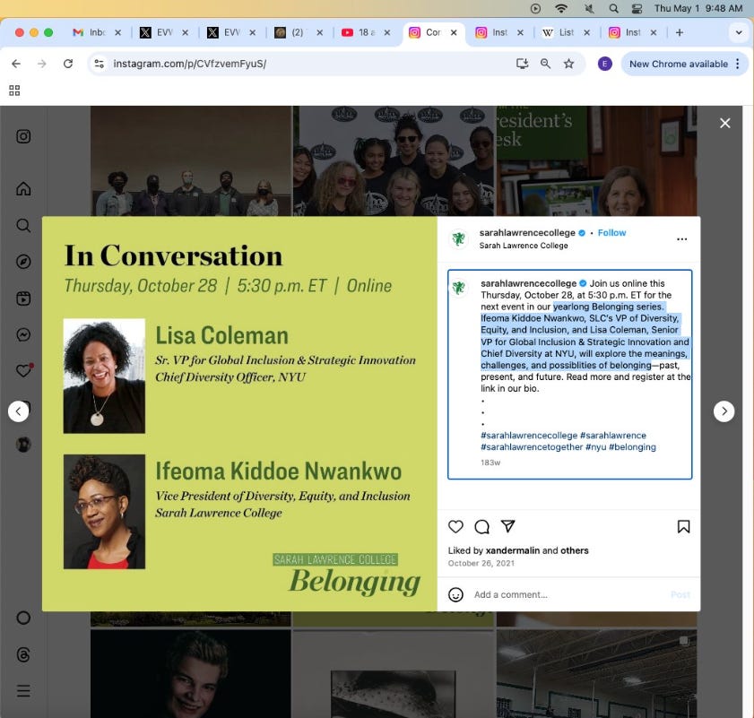
Task: Open xandermalin liker profile
Action: coord(513,550)
